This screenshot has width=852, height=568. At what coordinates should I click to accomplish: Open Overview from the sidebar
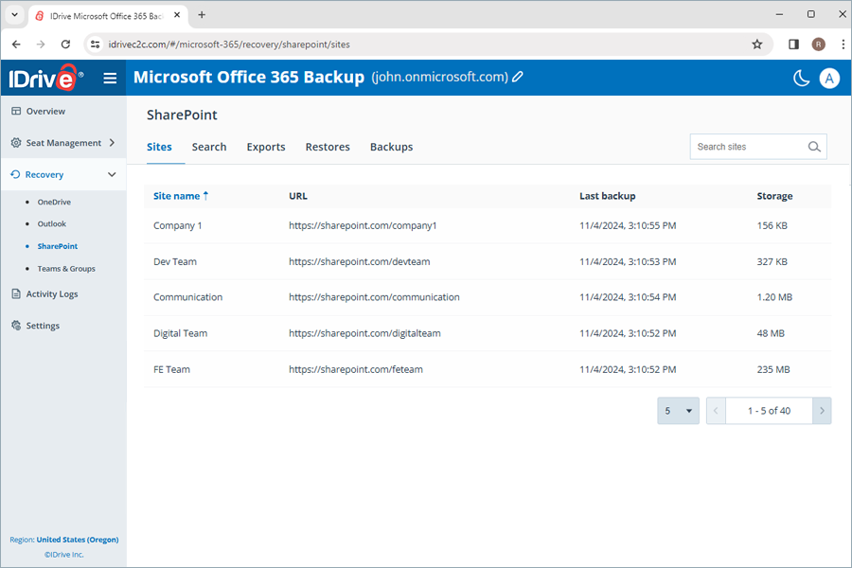[x=45, y=112]
